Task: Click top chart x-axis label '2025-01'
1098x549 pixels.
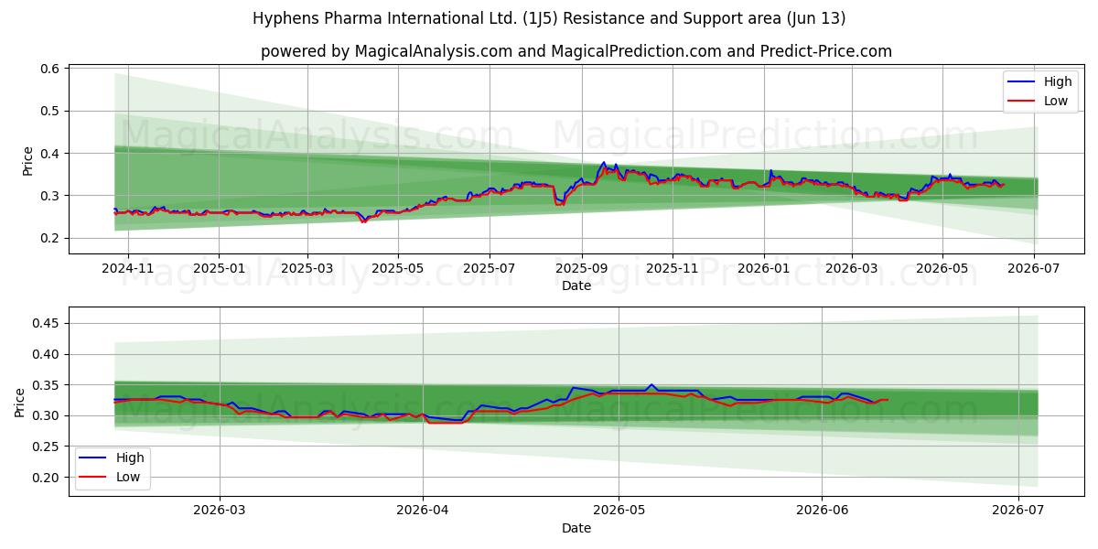Action: click(x=219, y=270)
